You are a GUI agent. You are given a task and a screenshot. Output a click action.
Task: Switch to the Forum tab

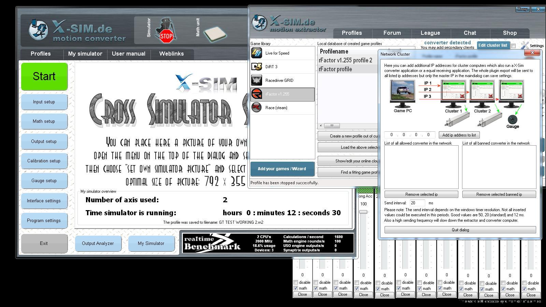point(392,33)
